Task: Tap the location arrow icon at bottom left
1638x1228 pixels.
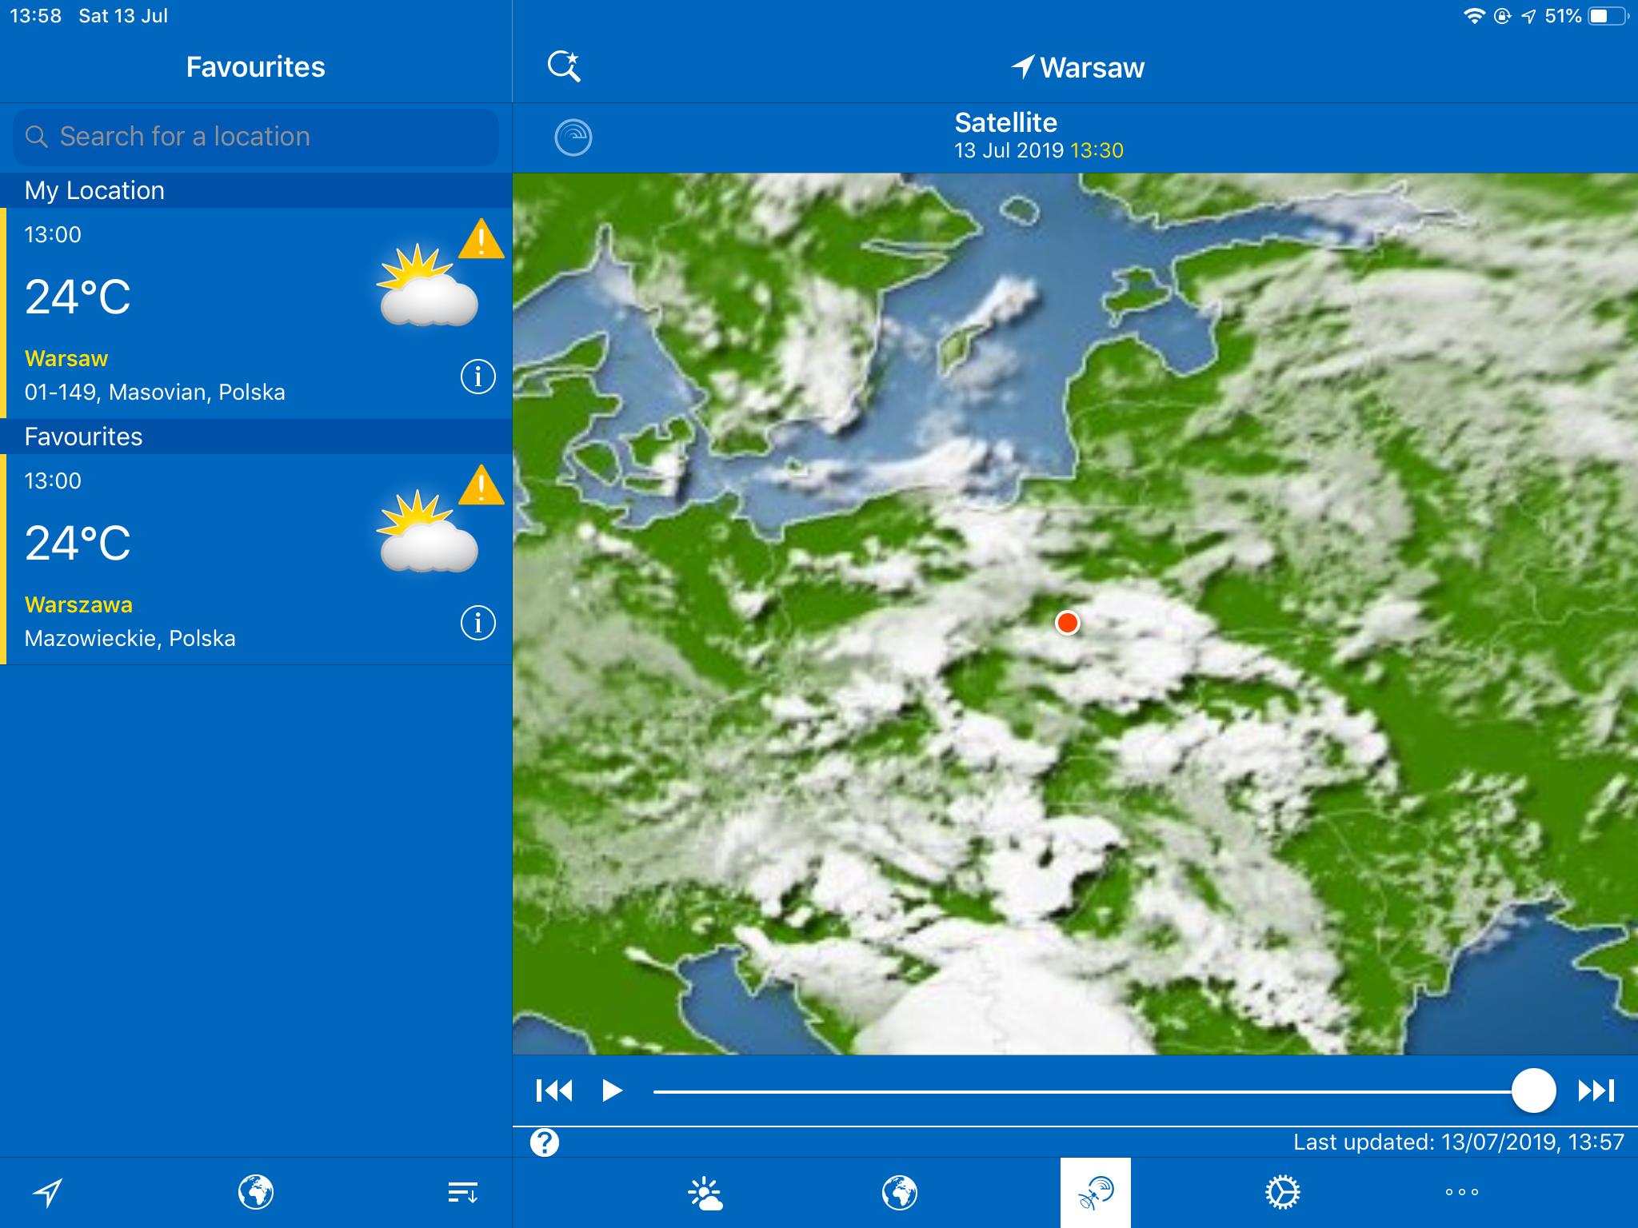Action: point(48,1193)
